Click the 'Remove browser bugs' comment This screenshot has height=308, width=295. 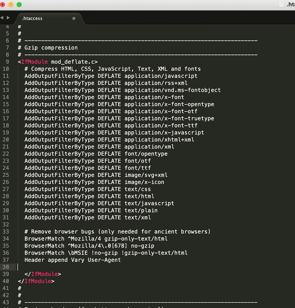pyautogui.click(x=118, y=232)
